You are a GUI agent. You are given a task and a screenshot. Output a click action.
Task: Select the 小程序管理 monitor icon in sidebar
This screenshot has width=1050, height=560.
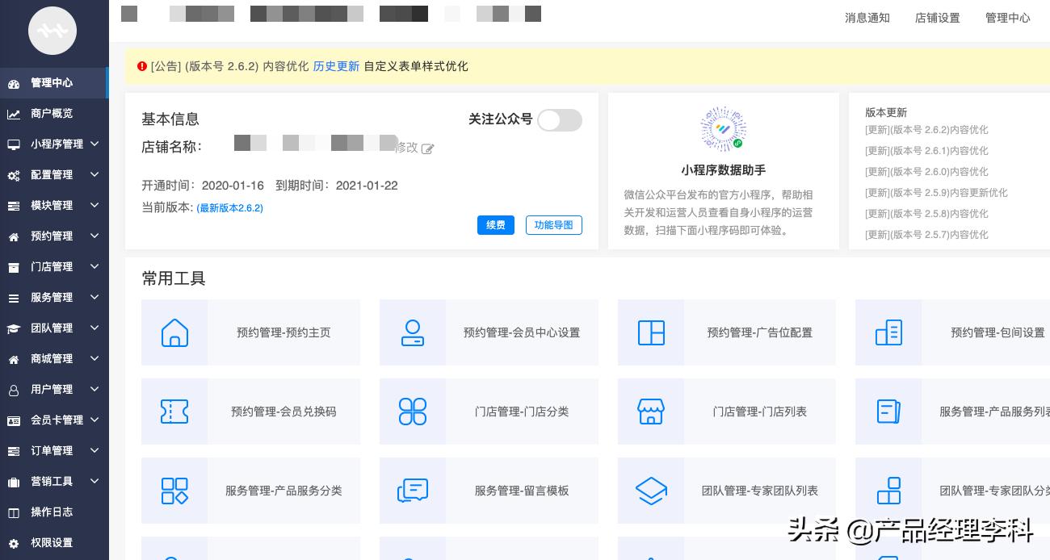click(x=13, y=144)
